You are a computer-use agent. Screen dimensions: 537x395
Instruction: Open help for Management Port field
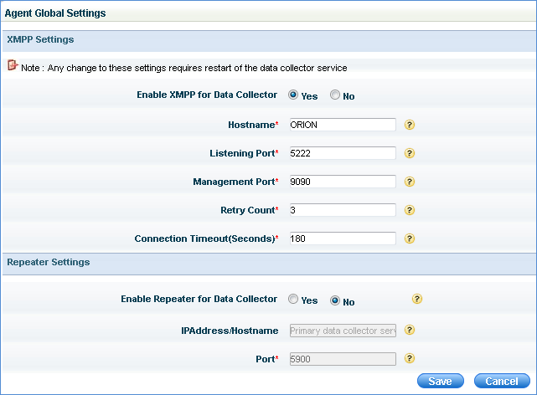410,182
